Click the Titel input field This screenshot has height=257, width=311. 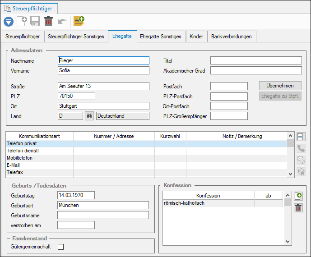point(256,60)
